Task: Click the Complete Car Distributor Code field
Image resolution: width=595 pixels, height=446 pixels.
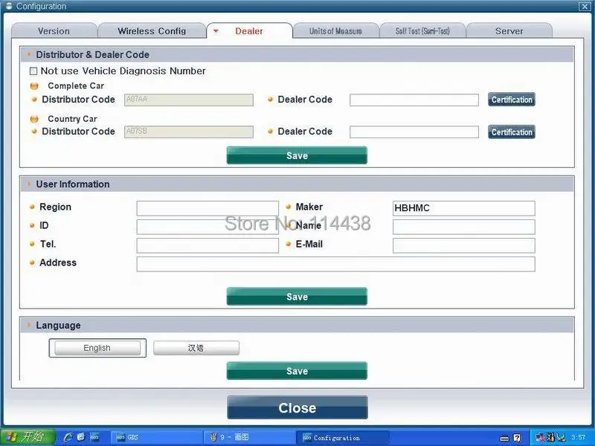Action: point(189,100)
